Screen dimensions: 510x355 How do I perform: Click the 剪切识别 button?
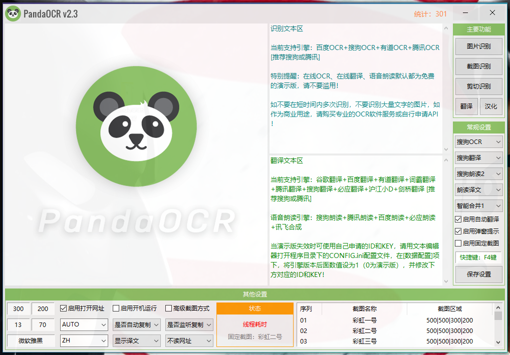pos(478,86)
